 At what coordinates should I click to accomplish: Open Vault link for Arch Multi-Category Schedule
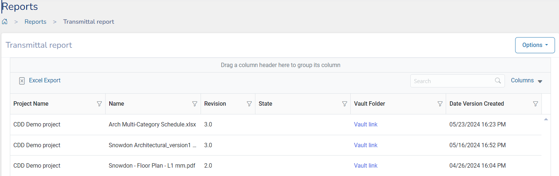(x=365, y=124)
